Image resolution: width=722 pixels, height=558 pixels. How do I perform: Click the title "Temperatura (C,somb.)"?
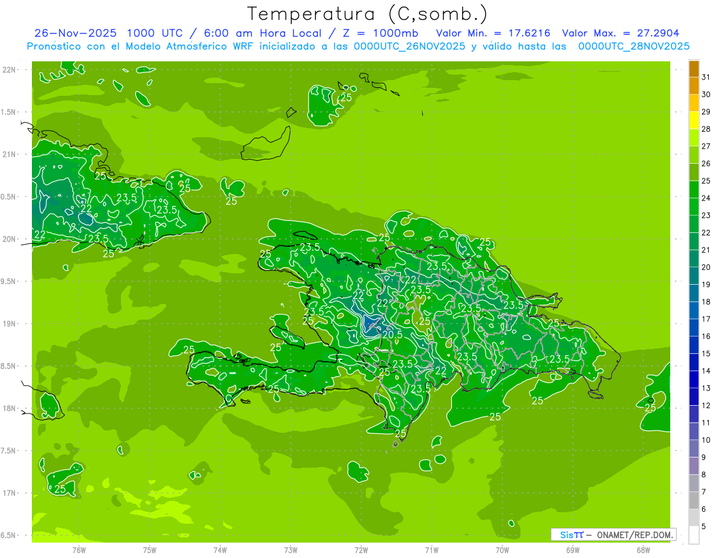[368, 14]
